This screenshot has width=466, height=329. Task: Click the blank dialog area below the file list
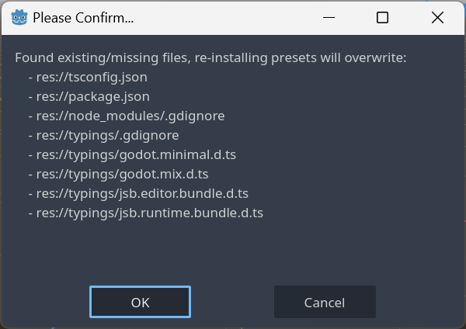[x=233, y=252]
